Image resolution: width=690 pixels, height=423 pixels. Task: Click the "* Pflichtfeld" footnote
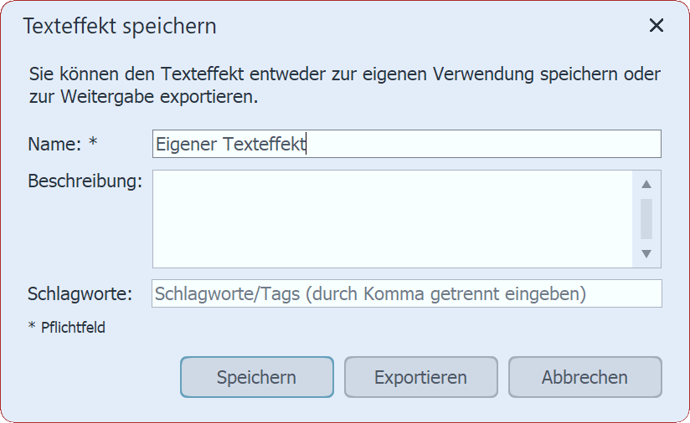pyautogui.click(x=67, y=328)
